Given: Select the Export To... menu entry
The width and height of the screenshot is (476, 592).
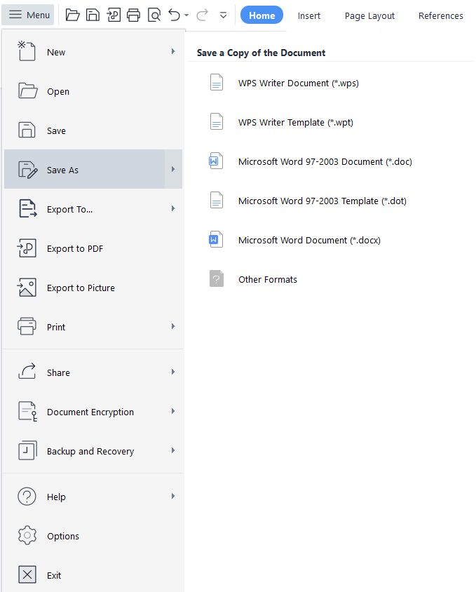Looking at the screenshot, I should click(93, 209).
